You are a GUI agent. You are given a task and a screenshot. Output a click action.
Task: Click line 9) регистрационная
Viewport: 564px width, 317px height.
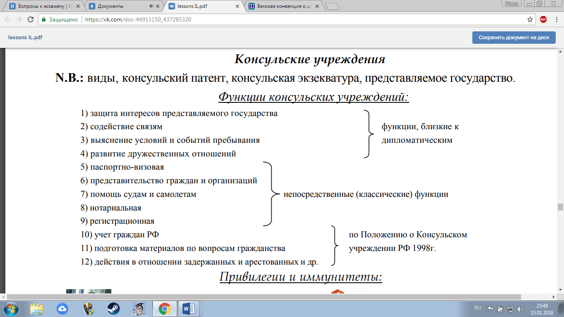pyautogui.click(x=117, y=221)
